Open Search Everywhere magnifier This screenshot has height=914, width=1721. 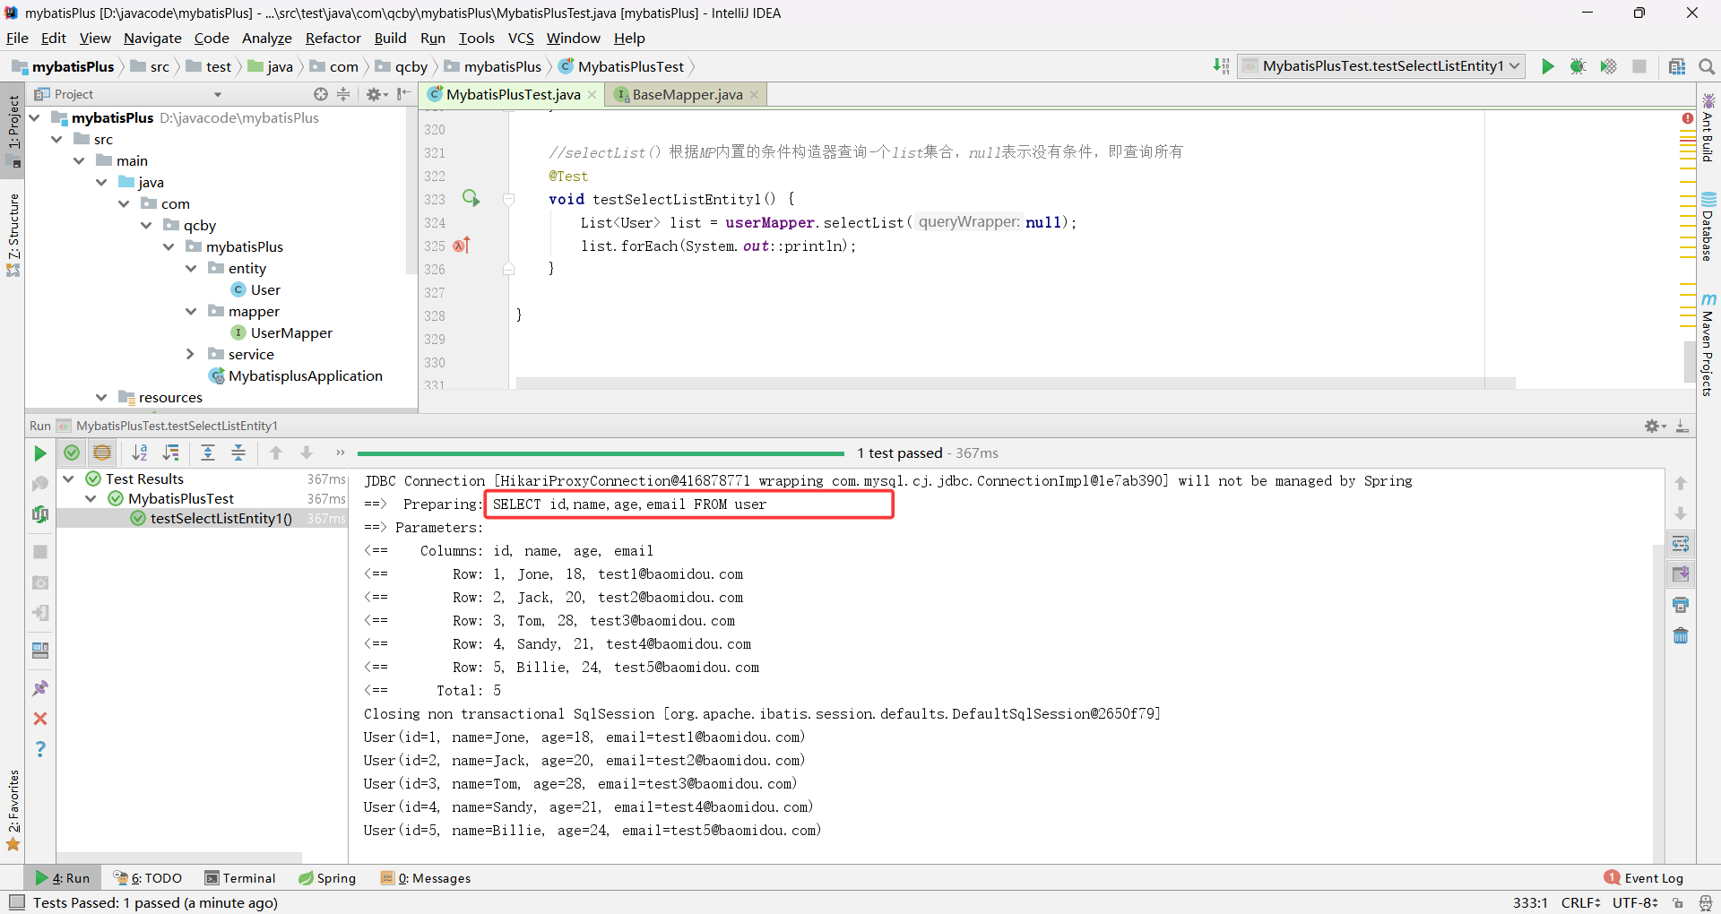(1706, 66)
